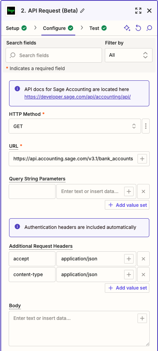Click the URL input field
158x351 pixels.
(73, 159)
